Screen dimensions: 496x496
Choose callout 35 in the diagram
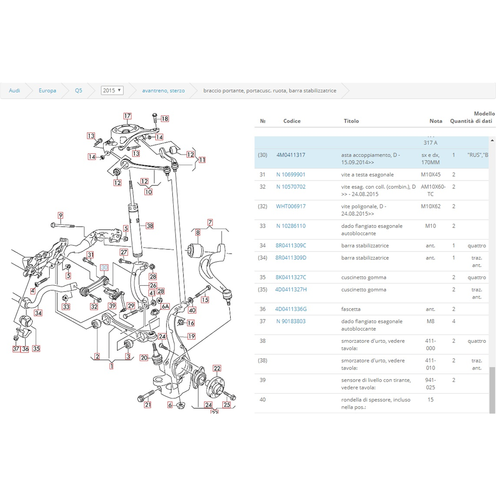(x=36, y=348)
